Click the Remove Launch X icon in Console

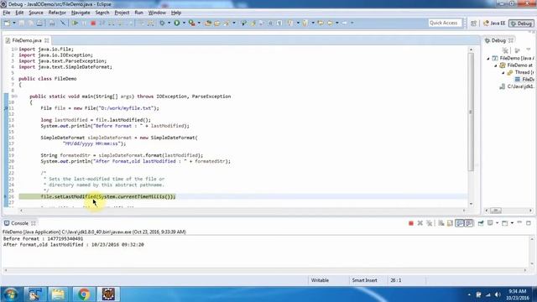[420, 223]
